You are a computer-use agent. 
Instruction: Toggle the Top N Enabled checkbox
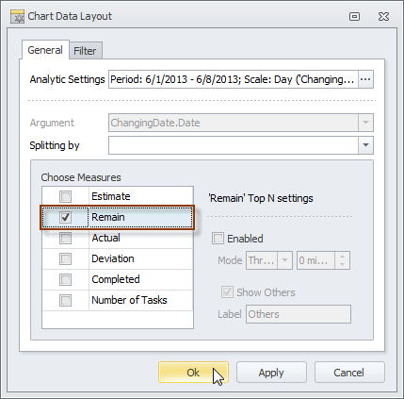point(218,239)
